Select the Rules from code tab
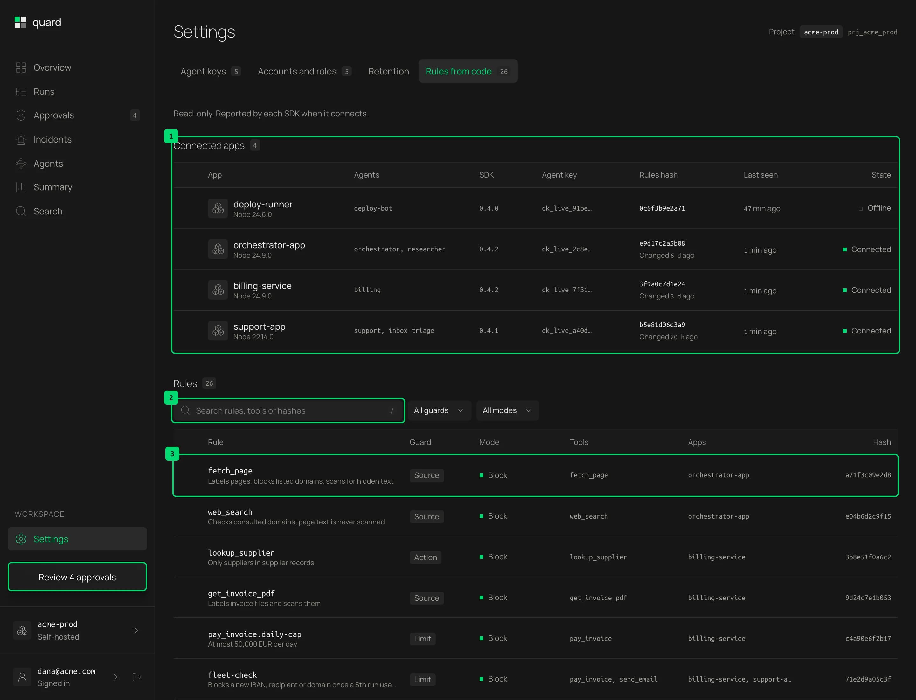 (468, 71)
